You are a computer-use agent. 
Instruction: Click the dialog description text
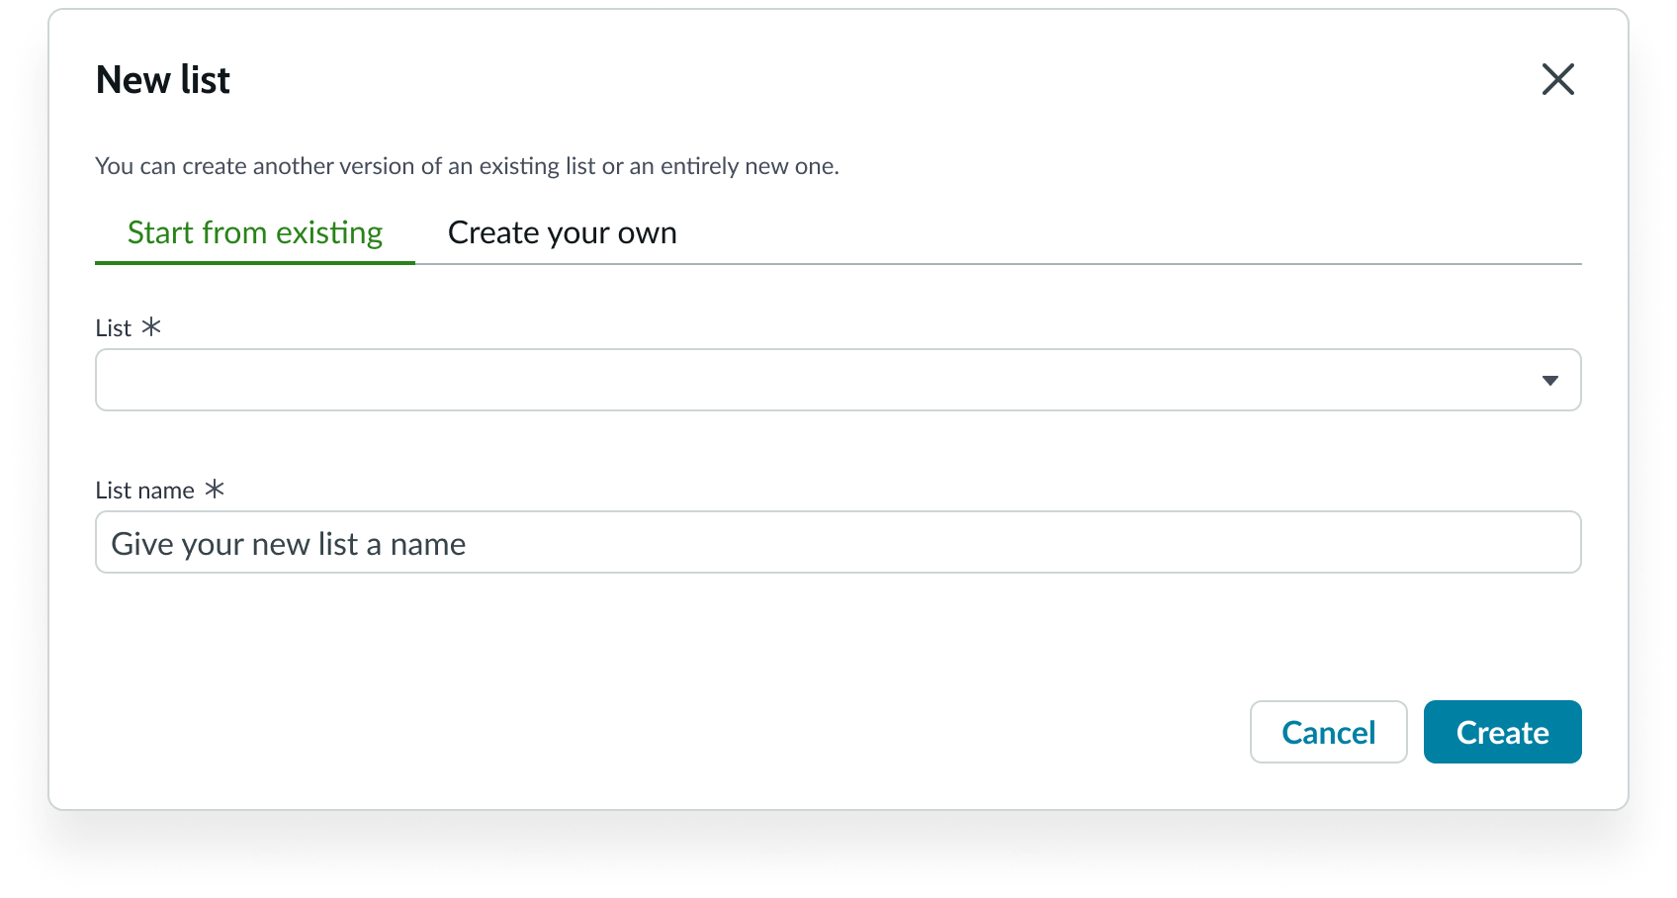[467, 166]
